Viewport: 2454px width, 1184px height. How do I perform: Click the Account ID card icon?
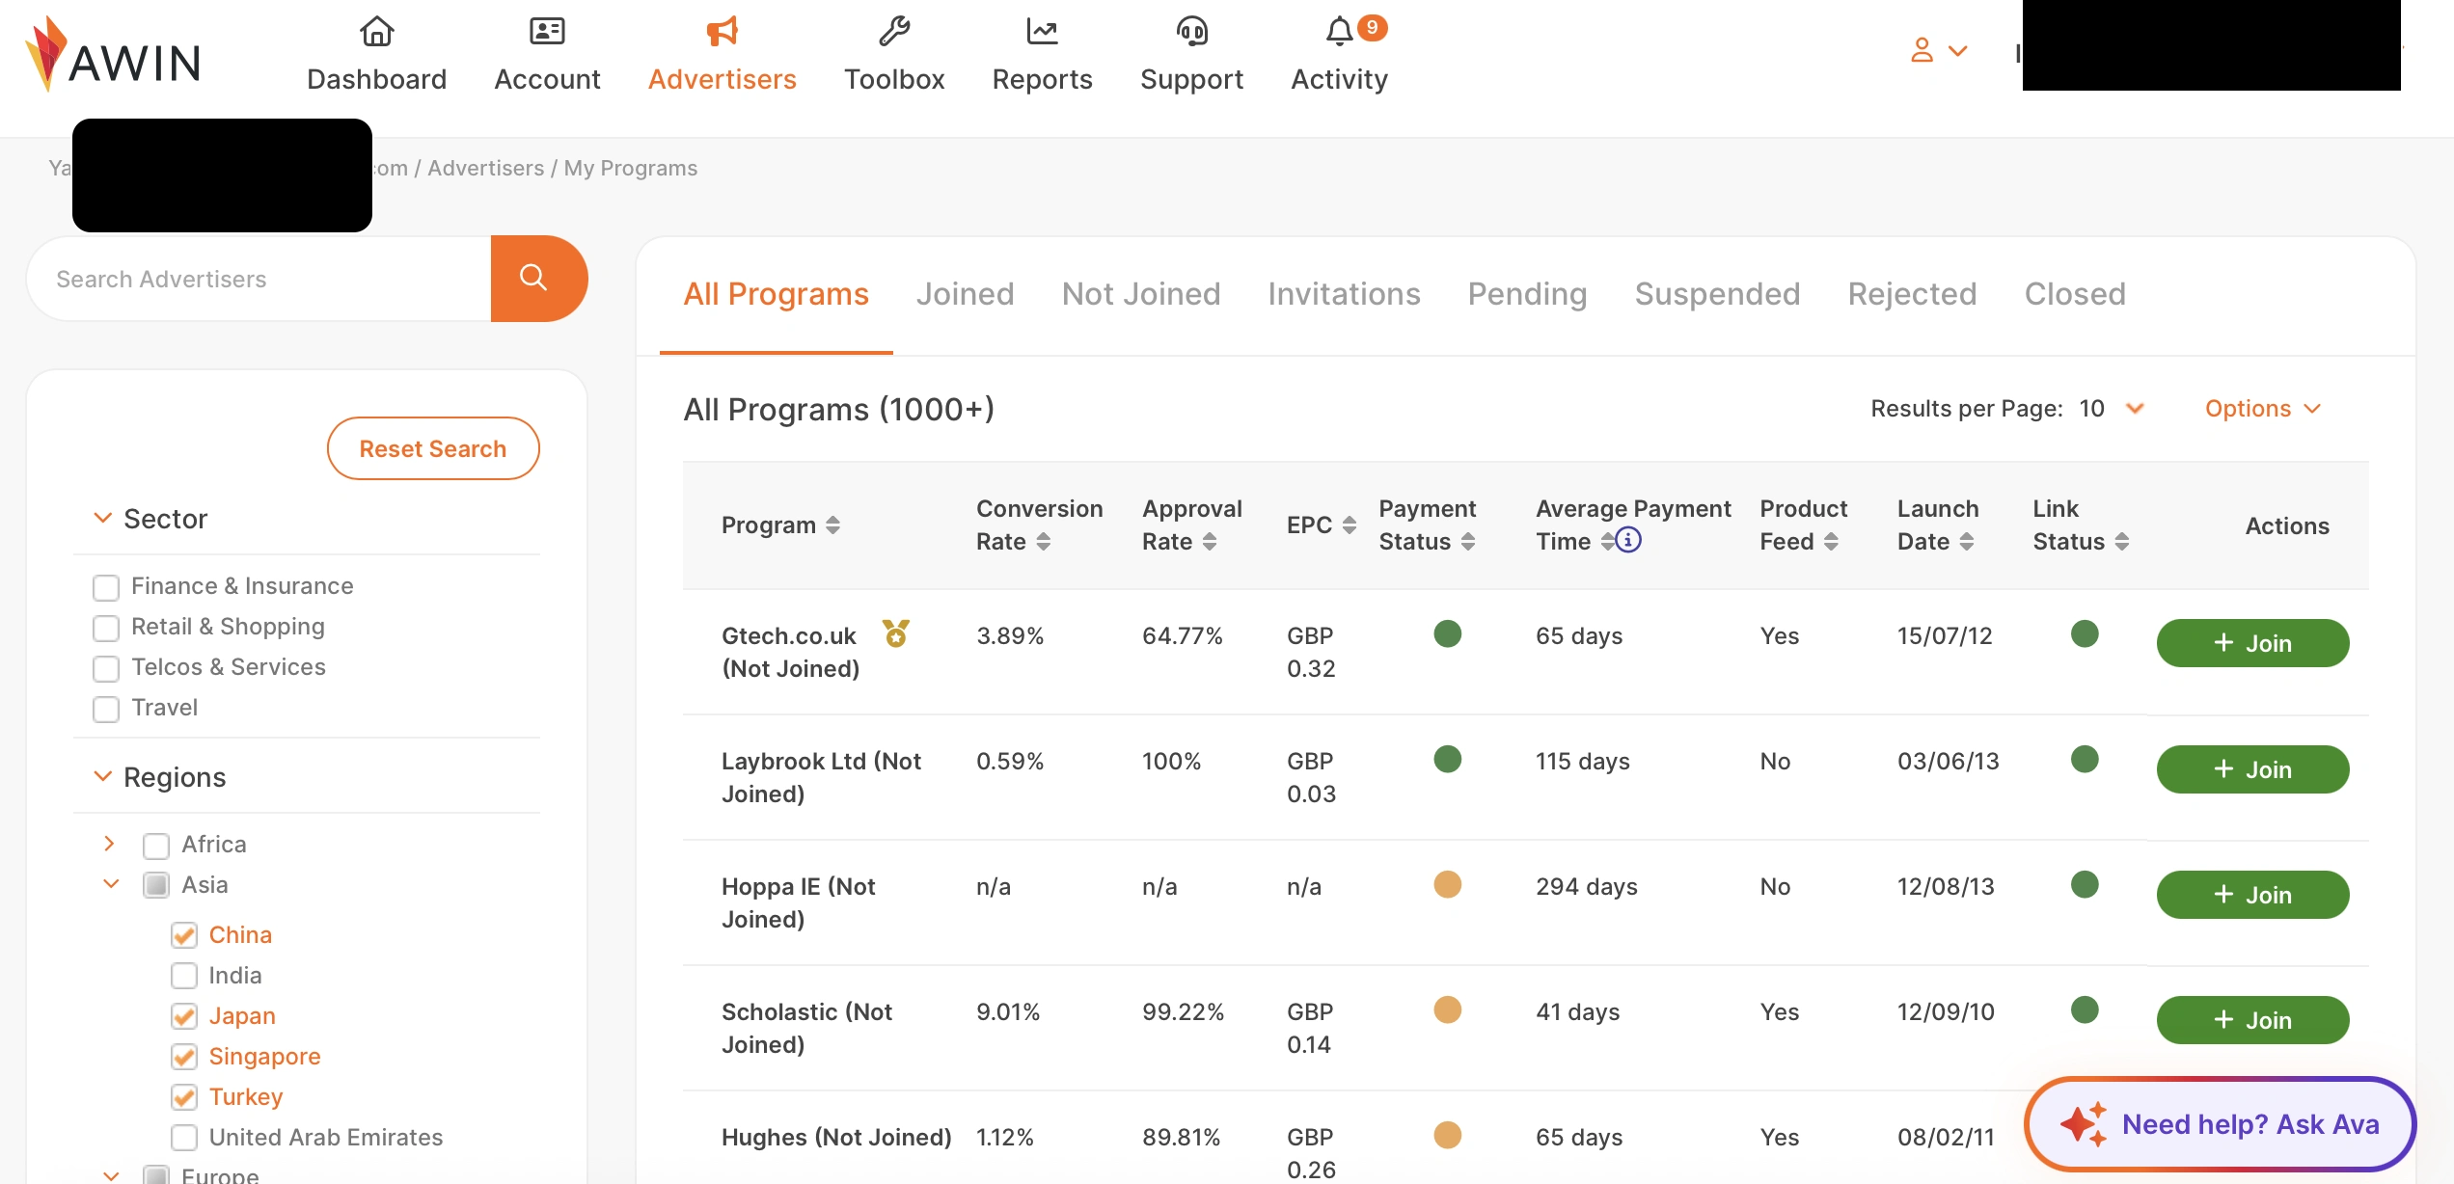pos(547,32)
